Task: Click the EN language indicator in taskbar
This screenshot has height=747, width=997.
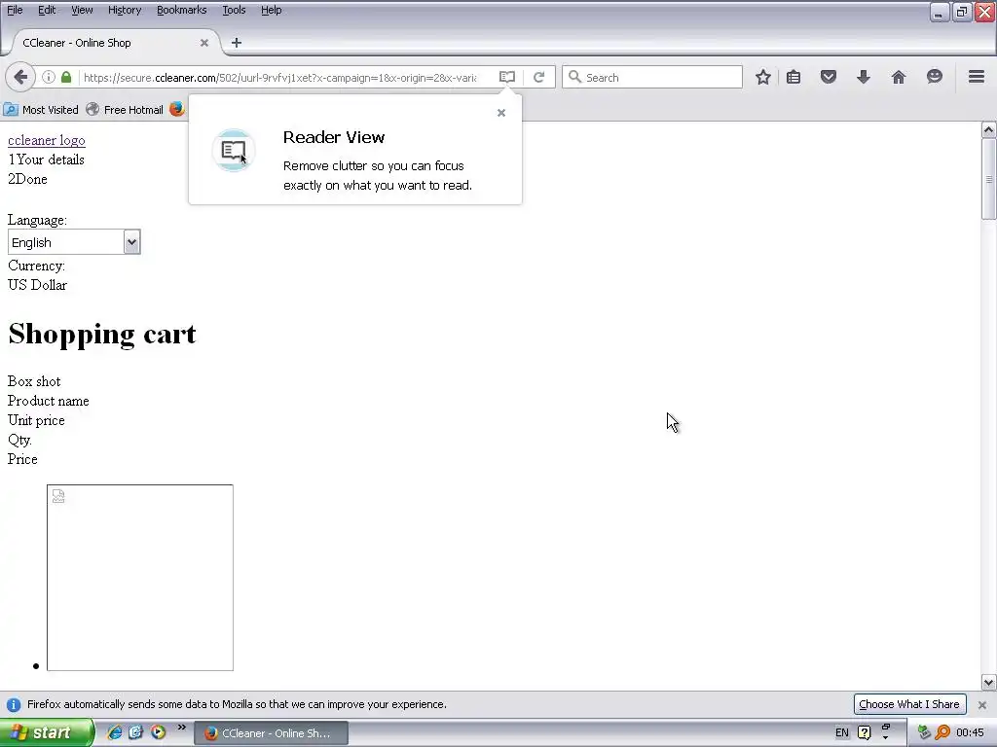Action: coord(842,732)
